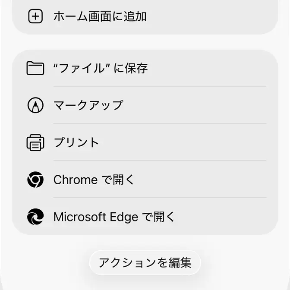Tap the Chrome logo icon
290x290 pixels.
coord(35,180)
